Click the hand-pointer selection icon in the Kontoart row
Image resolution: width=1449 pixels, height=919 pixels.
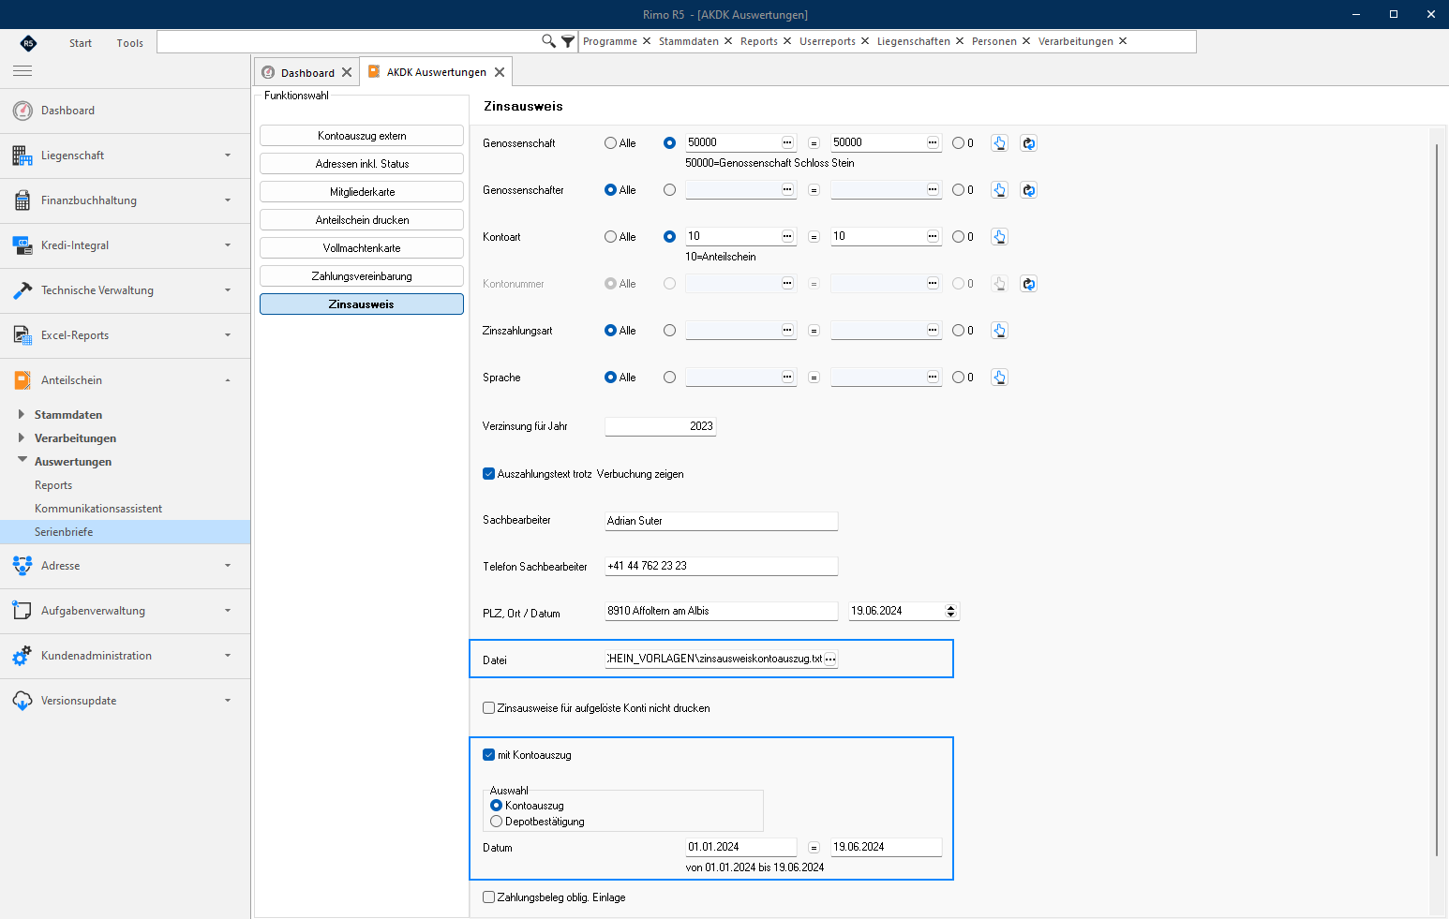(999, 237)
